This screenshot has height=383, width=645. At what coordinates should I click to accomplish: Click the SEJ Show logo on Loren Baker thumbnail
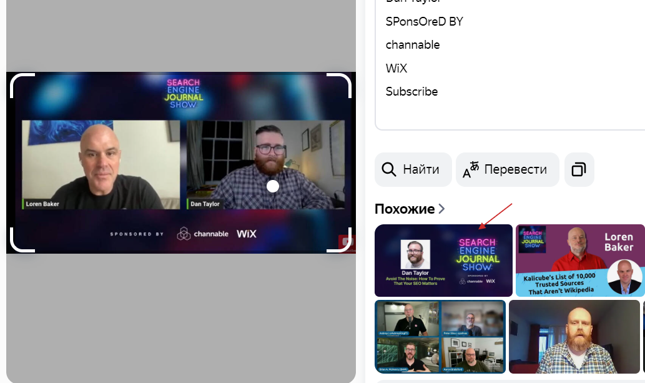click(531, 241)
